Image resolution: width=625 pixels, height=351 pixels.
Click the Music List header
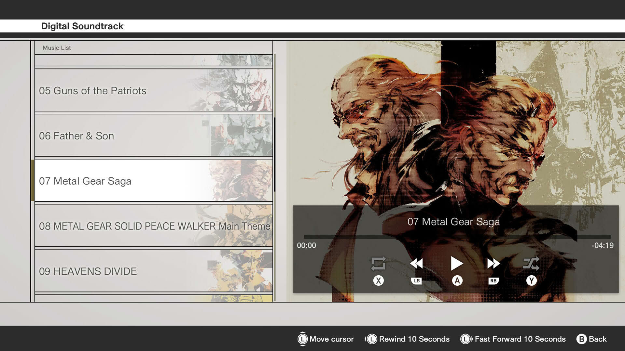click(57, 48)
